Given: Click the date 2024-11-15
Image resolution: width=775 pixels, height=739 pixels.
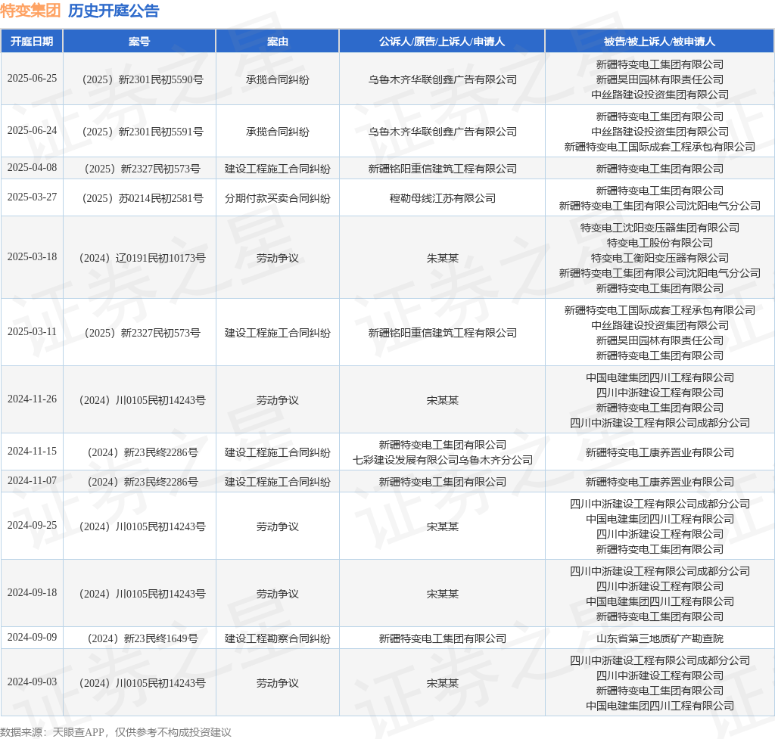Looking at the screenshot, I should (x=32, y=452).
